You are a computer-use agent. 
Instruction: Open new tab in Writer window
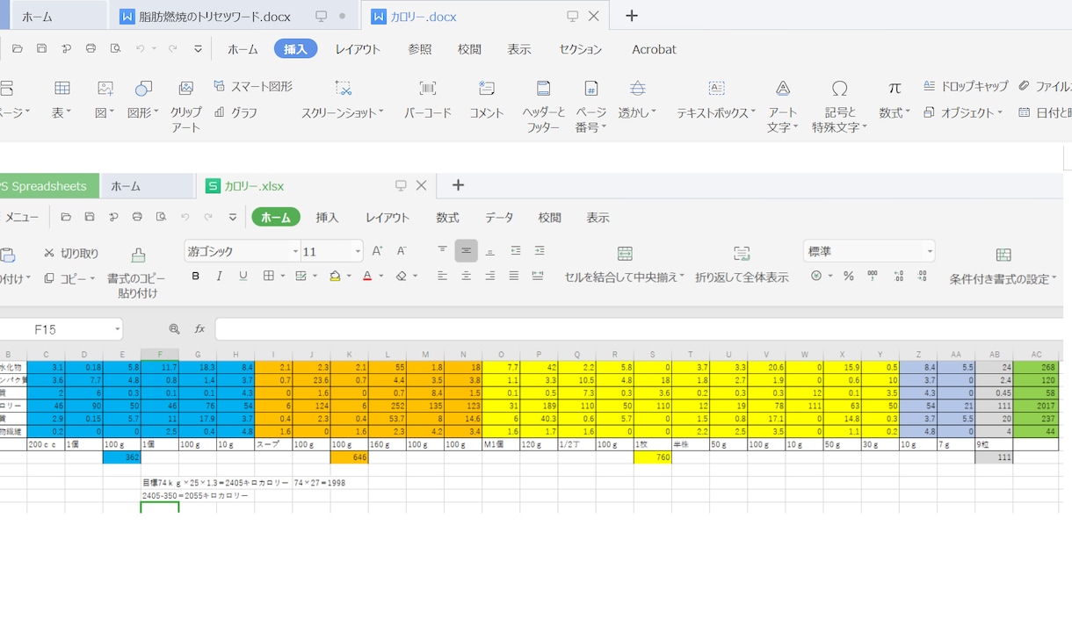click(x=631, y=16)
